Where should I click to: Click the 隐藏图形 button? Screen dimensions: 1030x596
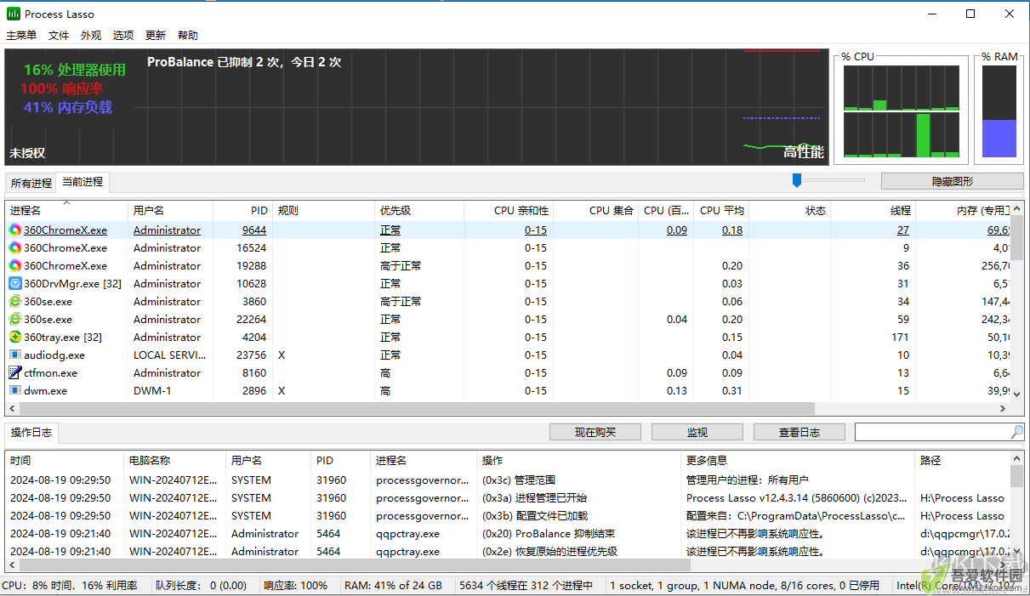point(952,181)
